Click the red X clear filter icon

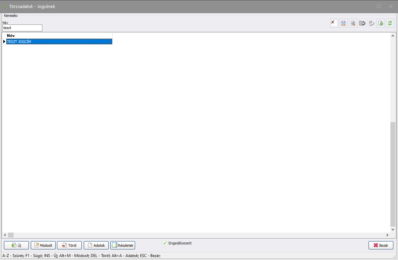(x=334, y=23)
